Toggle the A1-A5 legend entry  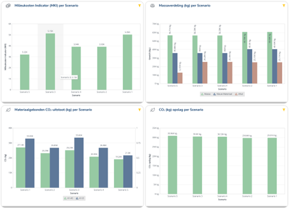(x=68, y=198)
